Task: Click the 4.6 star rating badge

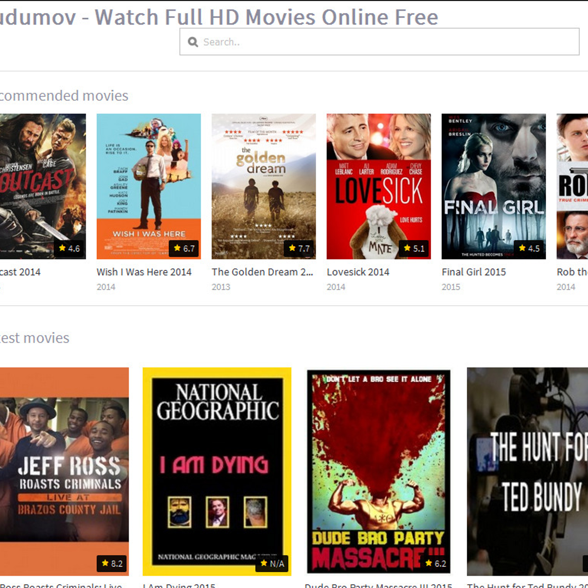Action: click(69, 248)
